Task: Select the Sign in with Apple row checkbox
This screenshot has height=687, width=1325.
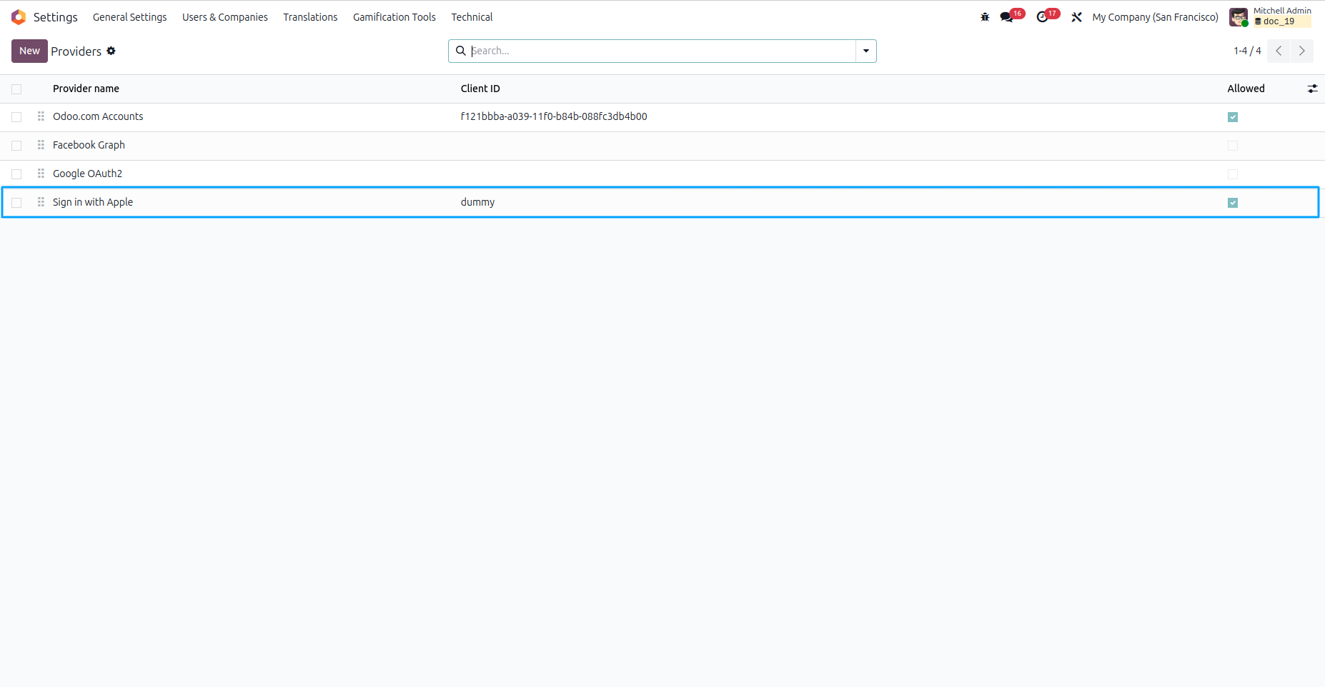Action: point(16,203)
